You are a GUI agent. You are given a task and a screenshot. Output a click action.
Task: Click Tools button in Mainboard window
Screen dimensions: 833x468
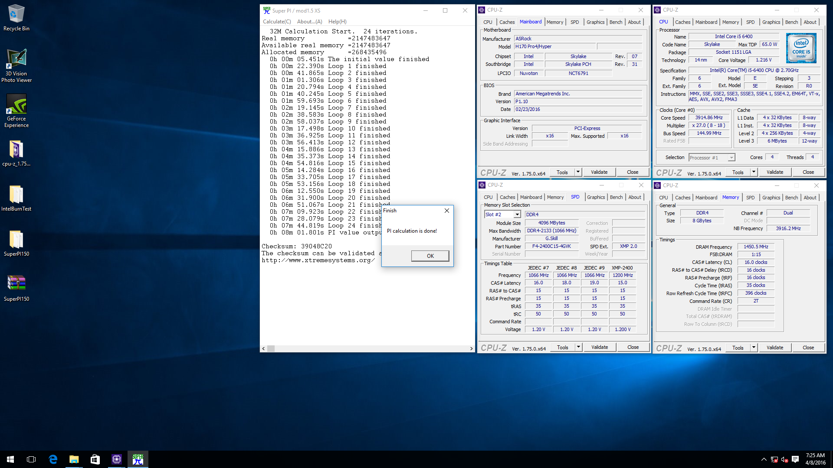pos(562,172)
